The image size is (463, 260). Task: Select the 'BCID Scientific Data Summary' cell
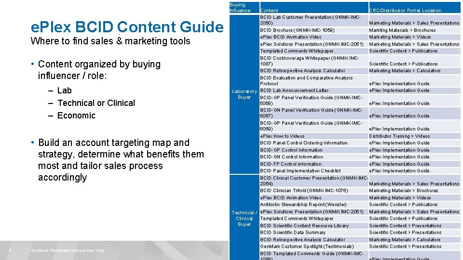(314, 233)
